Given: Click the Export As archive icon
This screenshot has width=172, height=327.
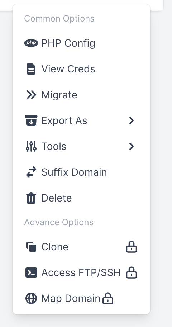Looking at the screenshot, I should [x=31, y=120].
